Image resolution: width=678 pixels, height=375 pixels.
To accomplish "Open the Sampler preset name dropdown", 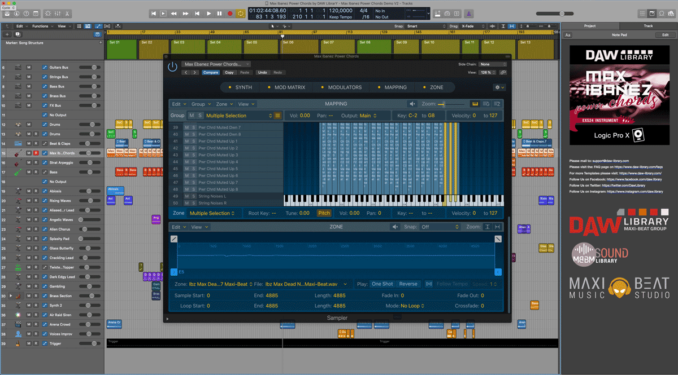I will tap(217, 64).
